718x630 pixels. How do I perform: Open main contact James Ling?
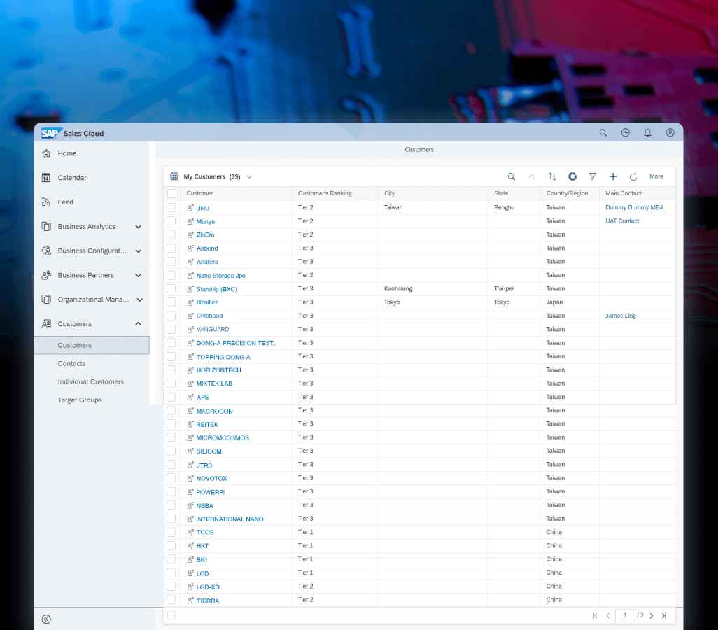[621, 316]
